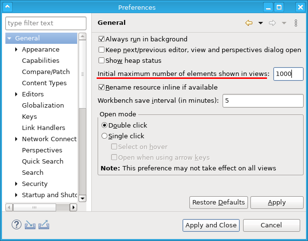Enable Show heap status checkbox
The height and width of the screenshot is (241, 308).
point(102,60)
